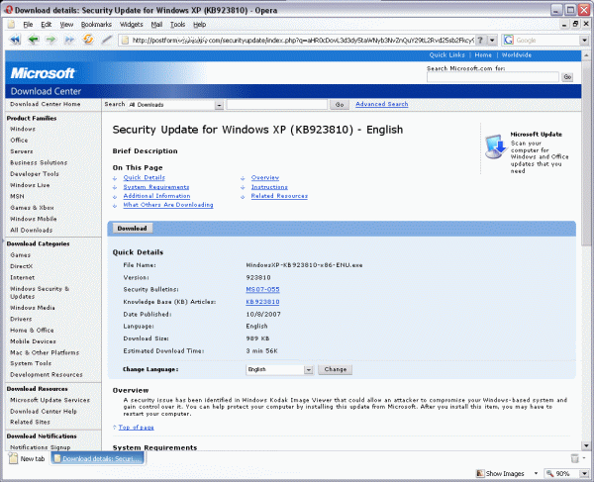Image resolution: width=594 pixels, height=482 pixels.
Task: Click the arrow icon beside Quick Details
Action: click(x=115, y=178)
